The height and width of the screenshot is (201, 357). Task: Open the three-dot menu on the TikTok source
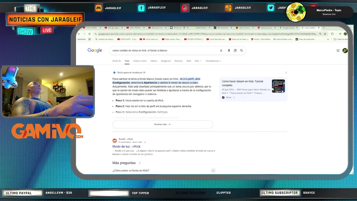point(234,97)
